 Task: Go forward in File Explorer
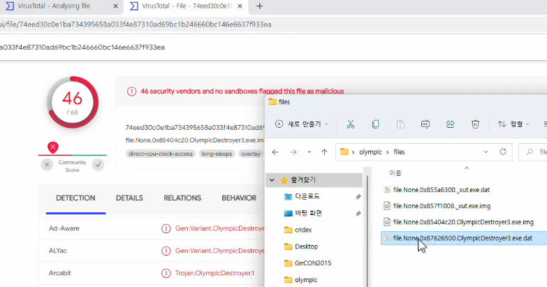pyautogui.click(x=293, y=152)
